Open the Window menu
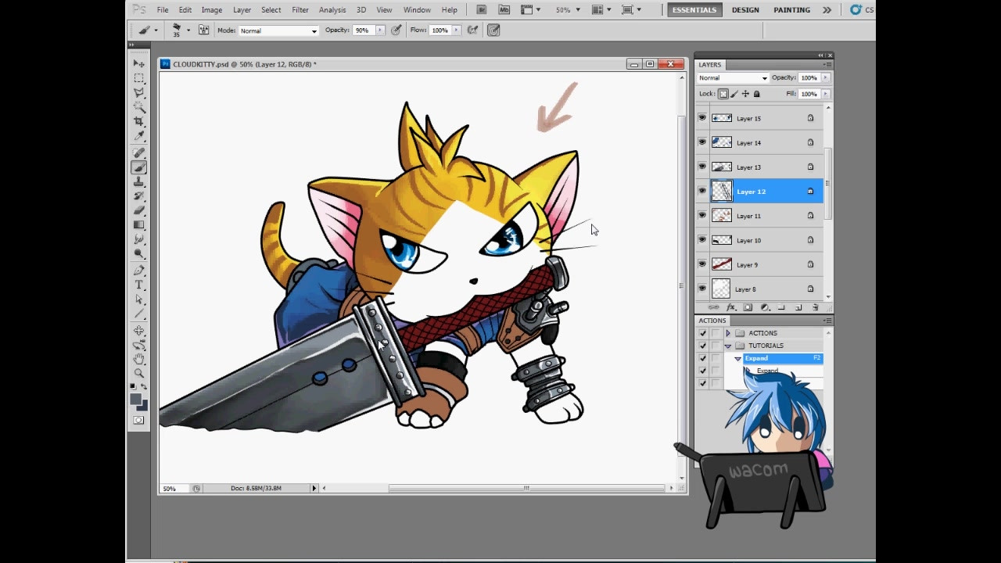Image resolution: width=1001 pixels, height=563 pixels. click(x=417, y=9)
